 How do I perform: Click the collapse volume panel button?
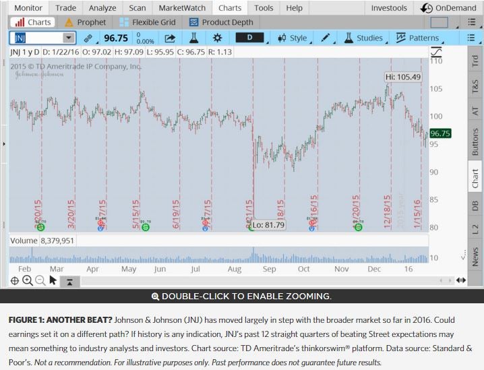coord(69,282)
